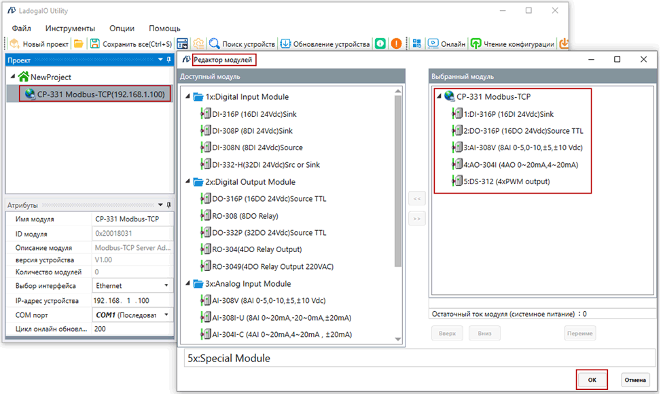This screenshot has width=665, height=394.
Task: Open module editor icon in the toolbar
Action: [x=182, y=43]
